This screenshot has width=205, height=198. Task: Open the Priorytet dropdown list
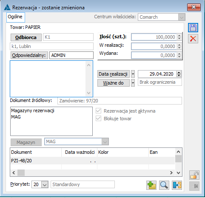coord(45,184)
